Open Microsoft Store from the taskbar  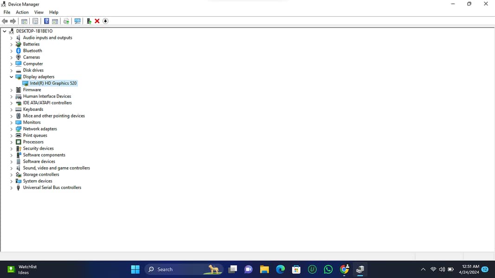tap(296, 270)
